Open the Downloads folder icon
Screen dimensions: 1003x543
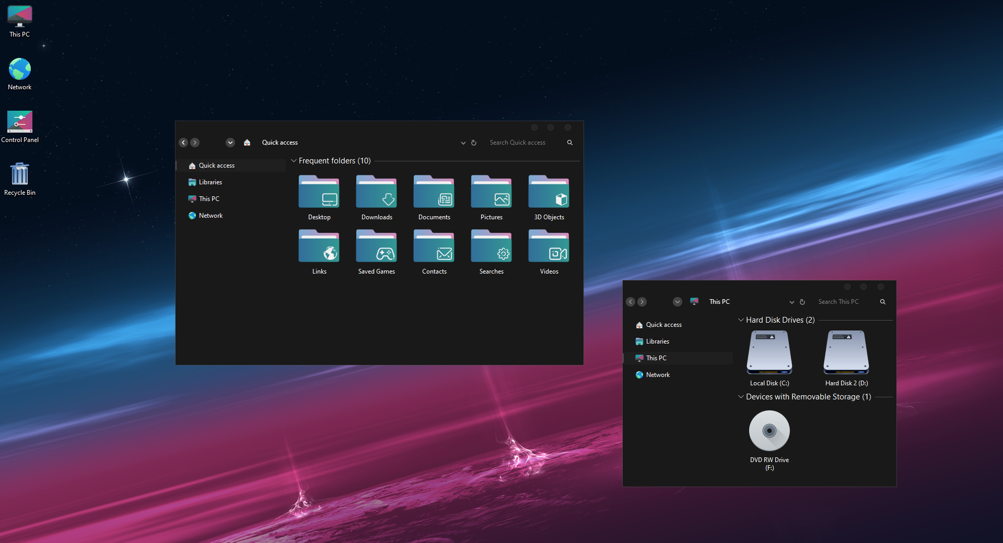coord(376,193)
